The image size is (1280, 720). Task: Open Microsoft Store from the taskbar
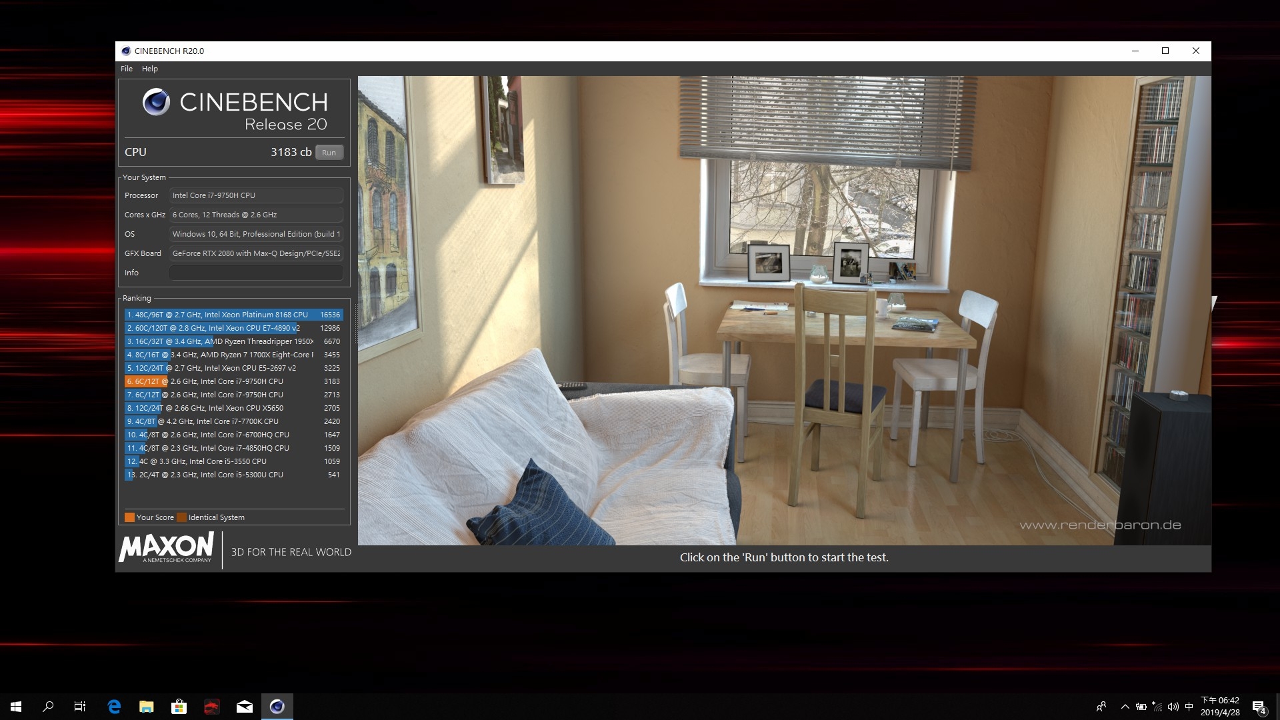[179, 707]
